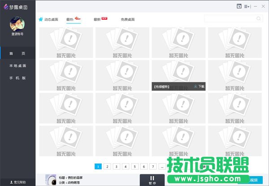This screenshot has width=269, height=186.
Task: Open 本地桌面 in the sidebar
Action: (17, 66)
